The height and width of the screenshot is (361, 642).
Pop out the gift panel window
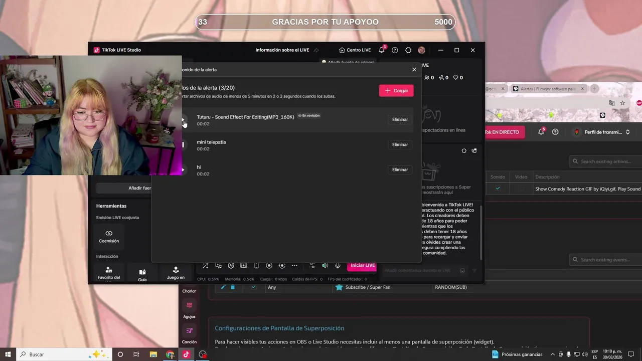474,150
